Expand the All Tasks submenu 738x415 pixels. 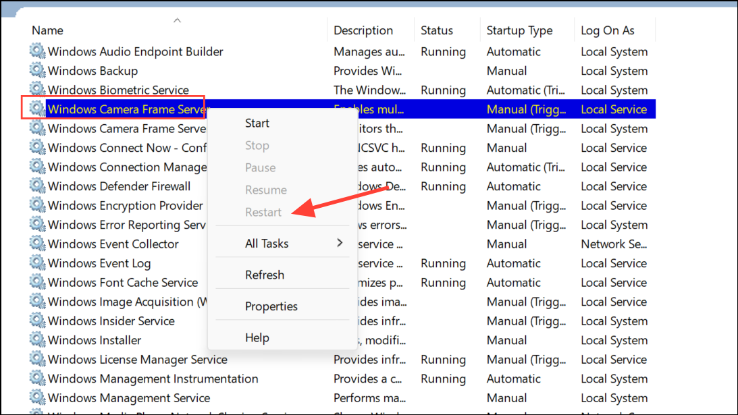(282, 243)
